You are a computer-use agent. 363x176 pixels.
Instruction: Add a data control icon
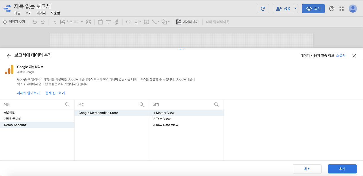click(x=116, y=22)
